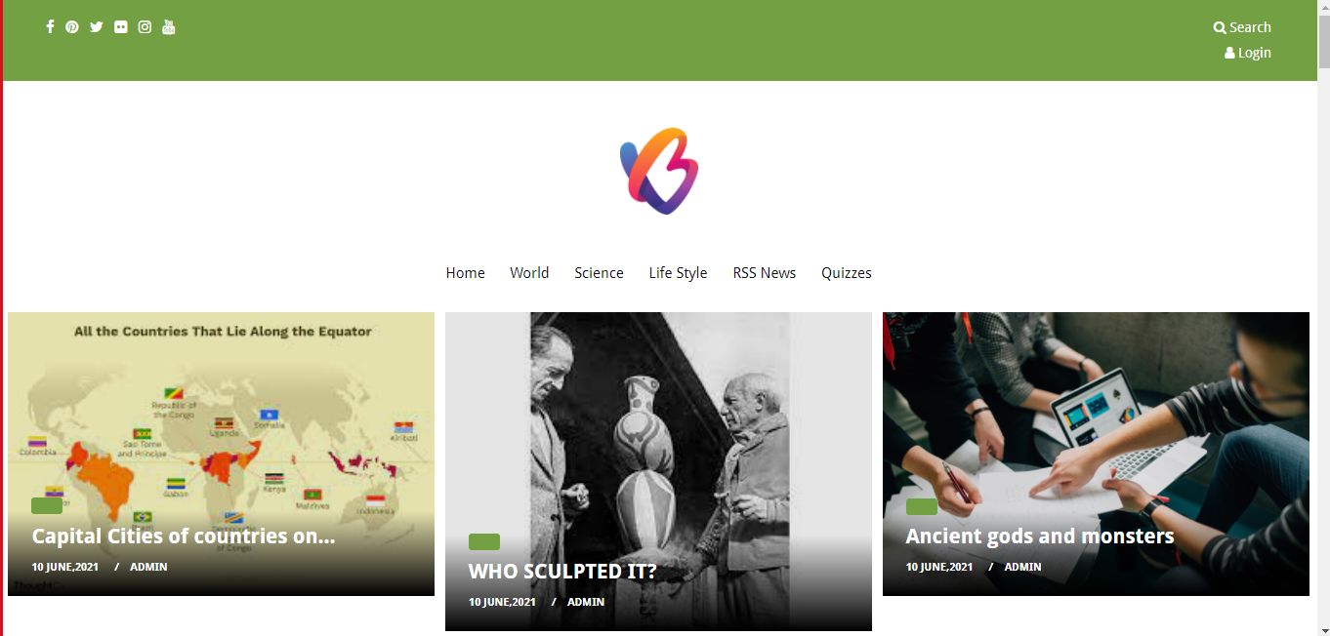Open 'Ancient gods and monsters' article title
Viewport: 1330px width, 636px height.
[1039, 536]
